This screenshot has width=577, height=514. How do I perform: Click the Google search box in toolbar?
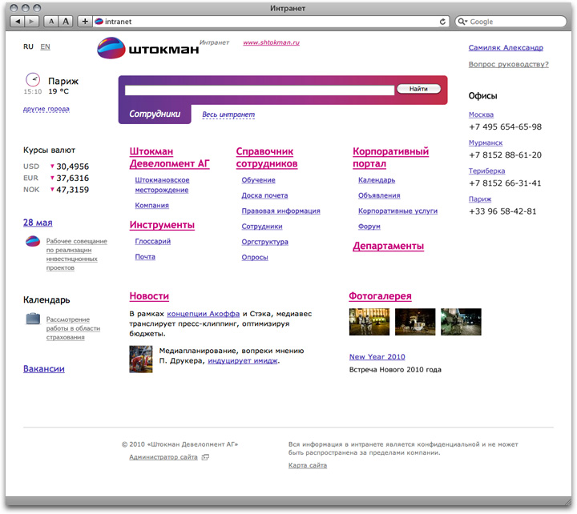[x=513, y=22]
